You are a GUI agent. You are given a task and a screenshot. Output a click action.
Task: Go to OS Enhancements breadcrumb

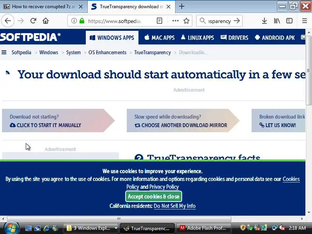tap(108, 52)
